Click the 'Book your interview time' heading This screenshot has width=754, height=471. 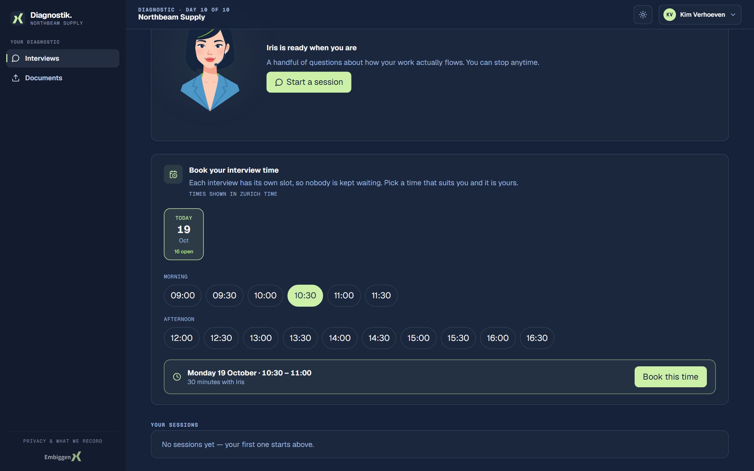tap(234, 170)
